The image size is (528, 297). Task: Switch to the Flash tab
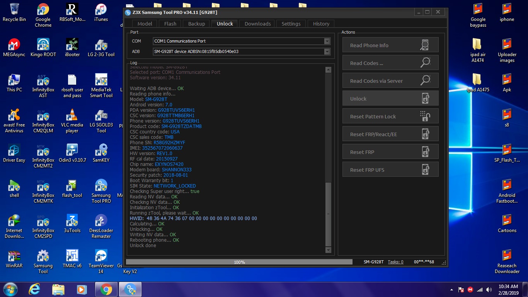170,24
